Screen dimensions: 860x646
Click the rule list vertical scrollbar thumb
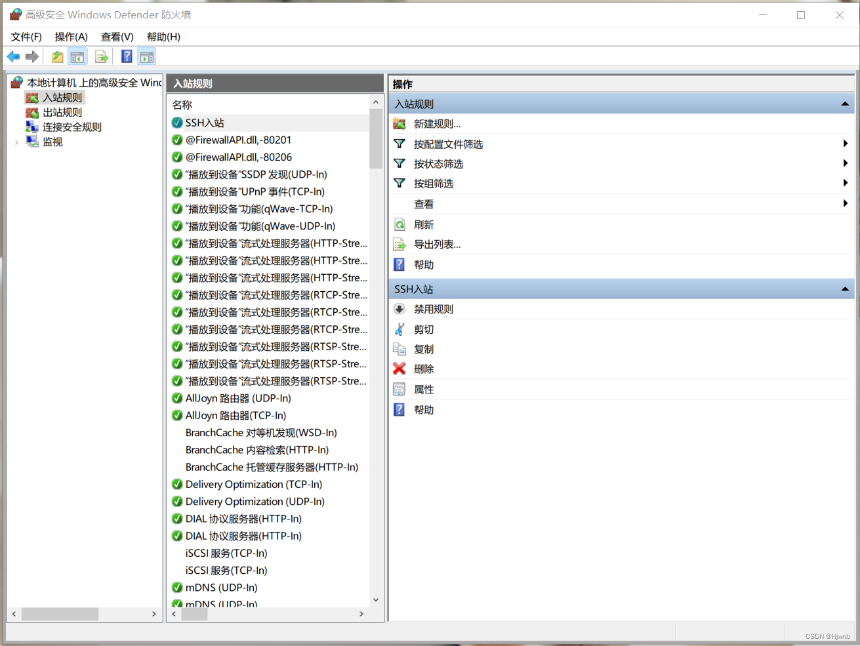(x=376, y=139)
